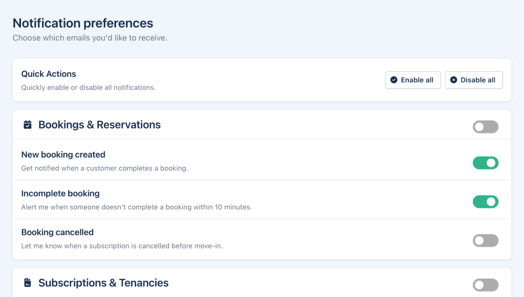This screenshot has height=297, width=524.
Task: Toggle the Subscriptions & Tenancies section switch
Action: tap(485, 285)
